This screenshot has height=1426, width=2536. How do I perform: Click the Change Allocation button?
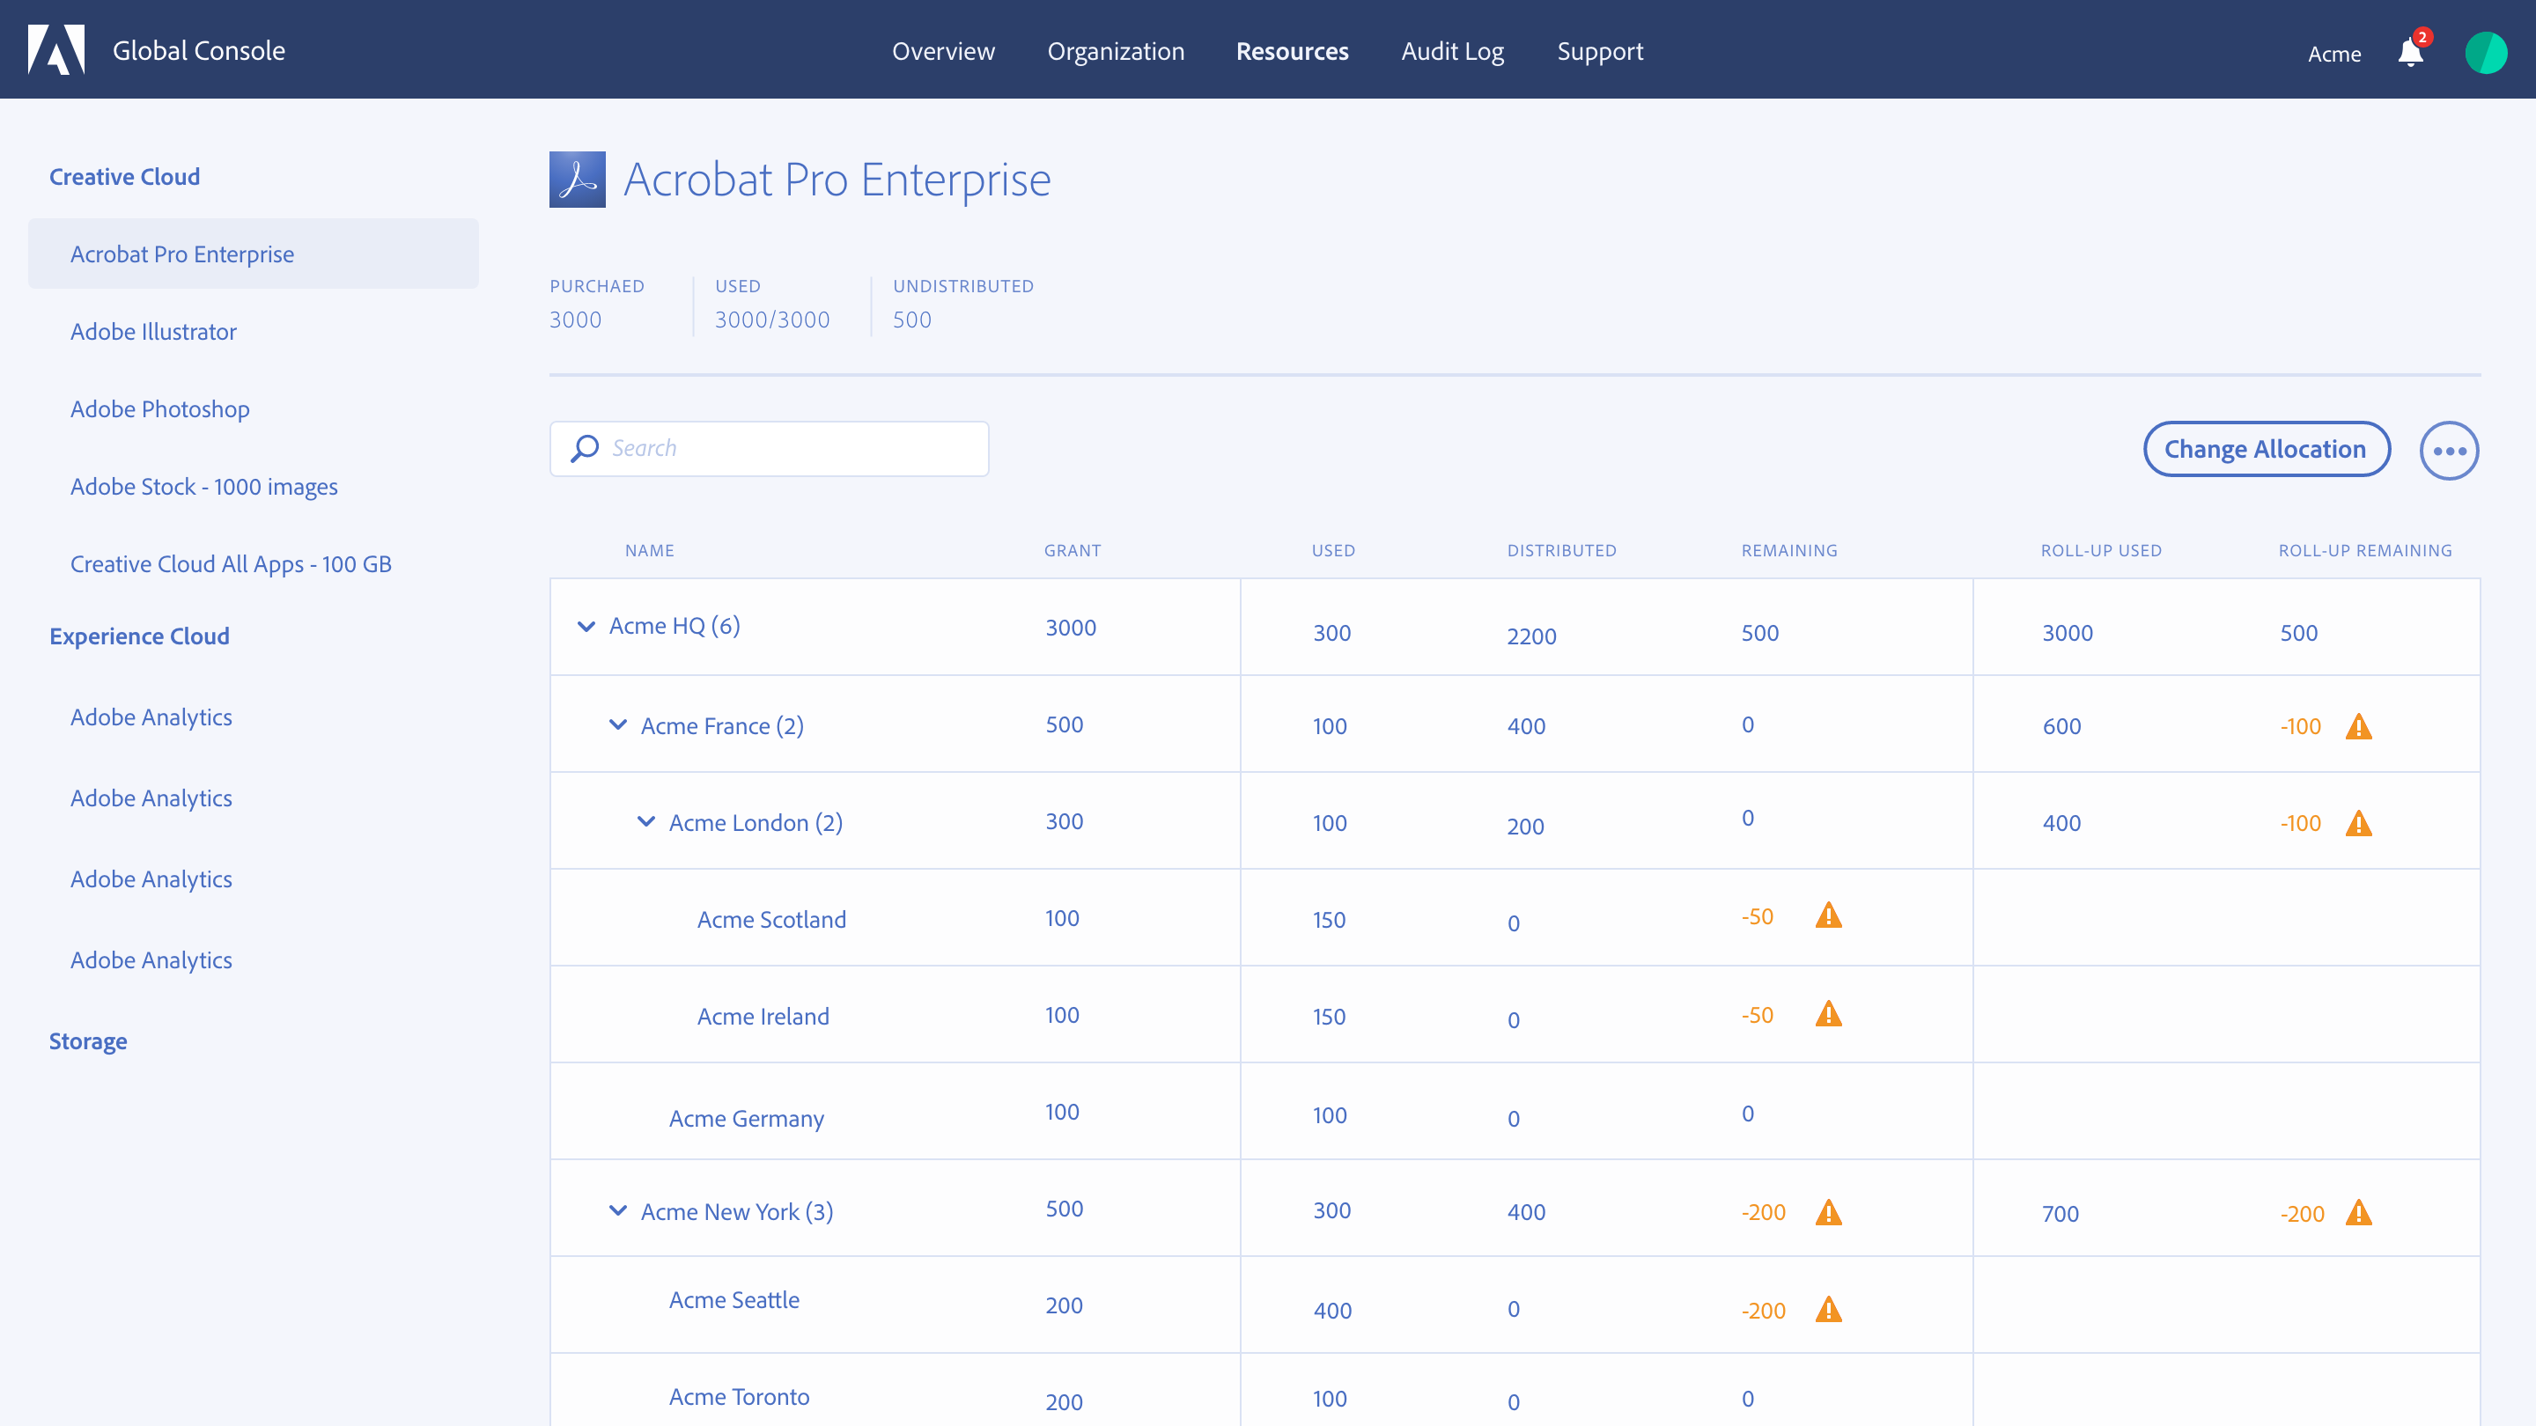2267,449
